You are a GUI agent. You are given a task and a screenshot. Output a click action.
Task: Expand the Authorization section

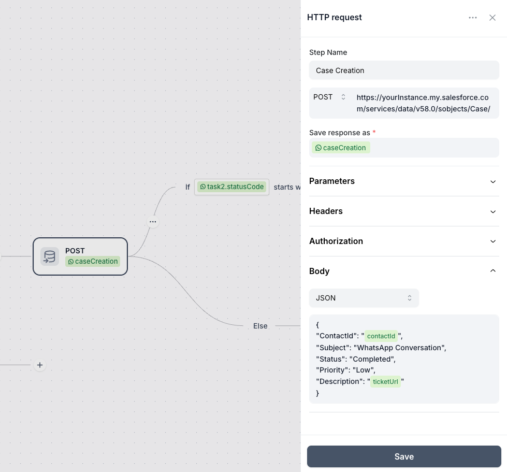404,241
